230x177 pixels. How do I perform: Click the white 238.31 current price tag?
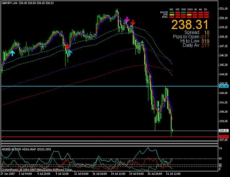[x=223, y=131]
